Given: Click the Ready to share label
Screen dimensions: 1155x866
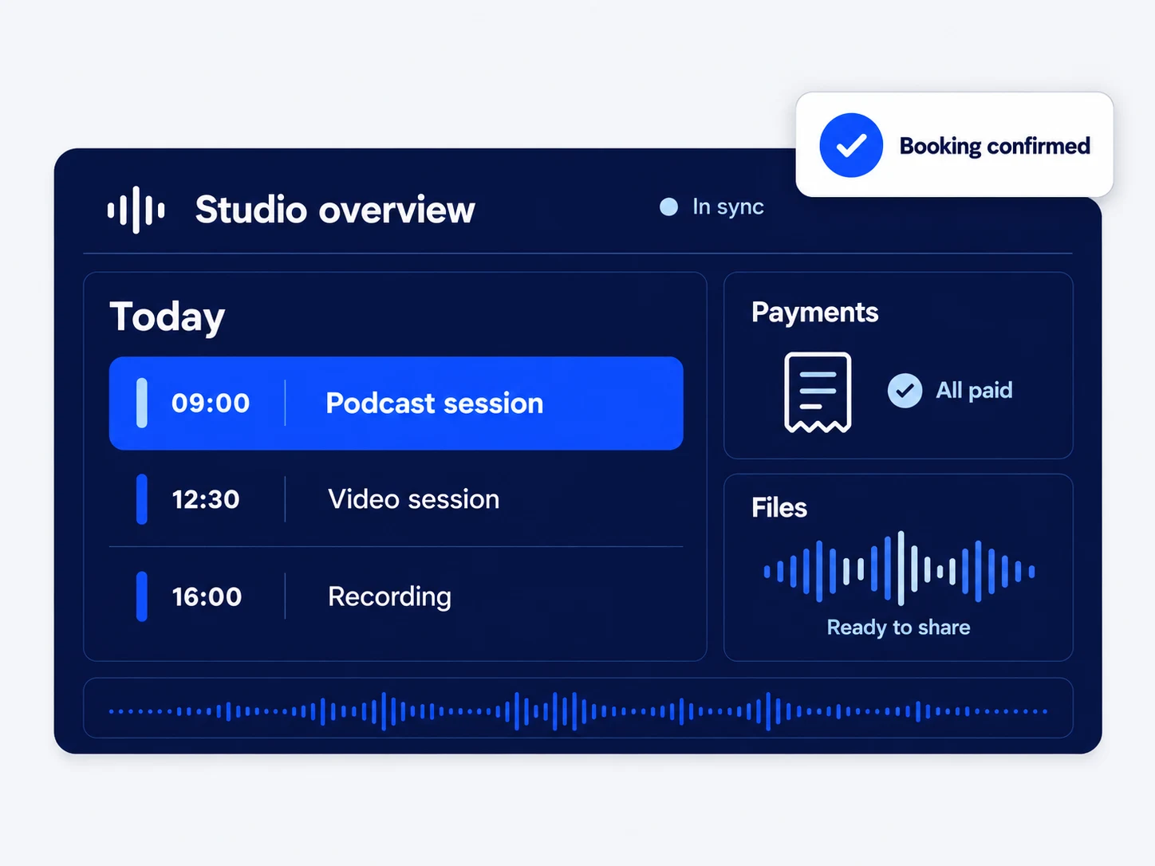Looking at the screenshot, I should [898, 628].
